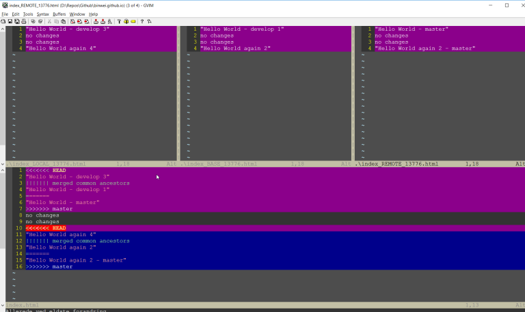Click the Open file toolbar icon
The image size is (525, 312).
coord(3,21)
